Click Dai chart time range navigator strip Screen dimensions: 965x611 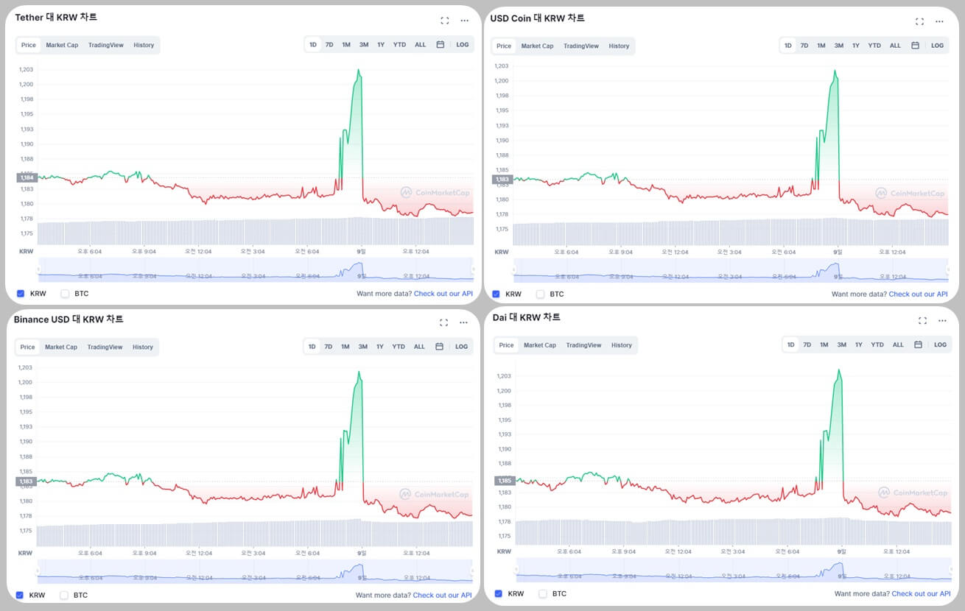click(x=734, y=570)
